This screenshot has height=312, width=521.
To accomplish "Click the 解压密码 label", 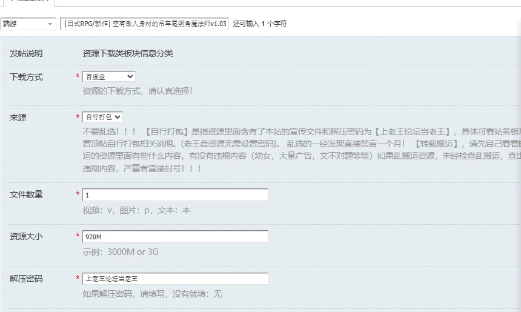I will click(26, 279).
